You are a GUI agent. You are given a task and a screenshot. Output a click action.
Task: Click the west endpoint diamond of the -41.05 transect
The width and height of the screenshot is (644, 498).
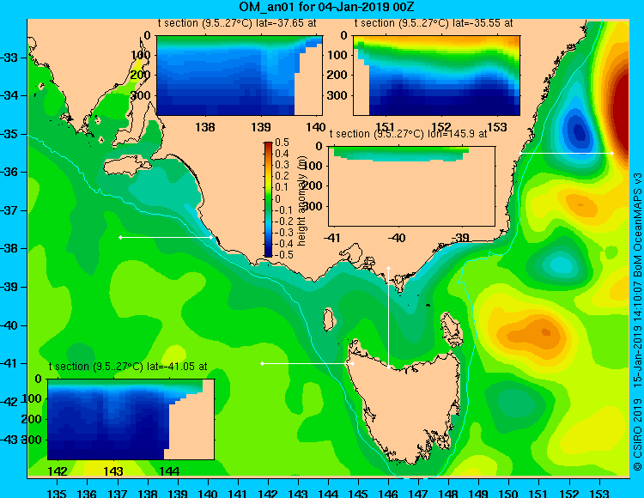pos(263,363)
